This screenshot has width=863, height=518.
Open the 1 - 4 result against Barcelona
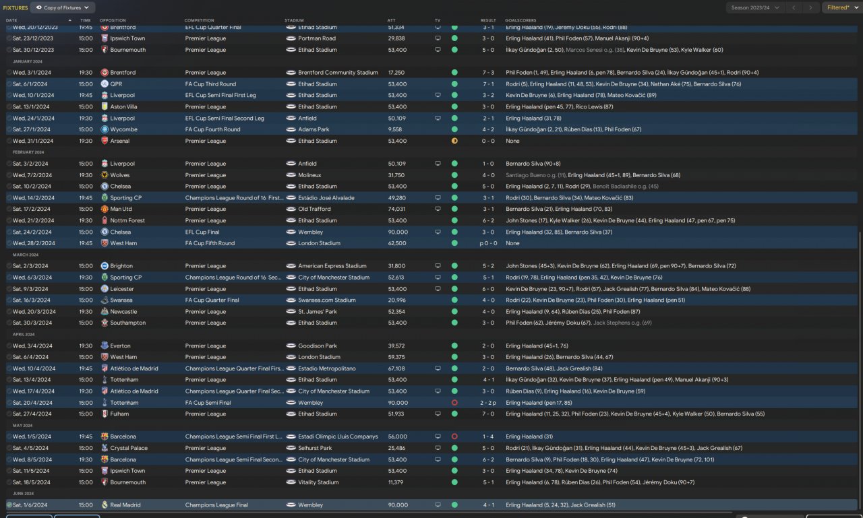488,436
